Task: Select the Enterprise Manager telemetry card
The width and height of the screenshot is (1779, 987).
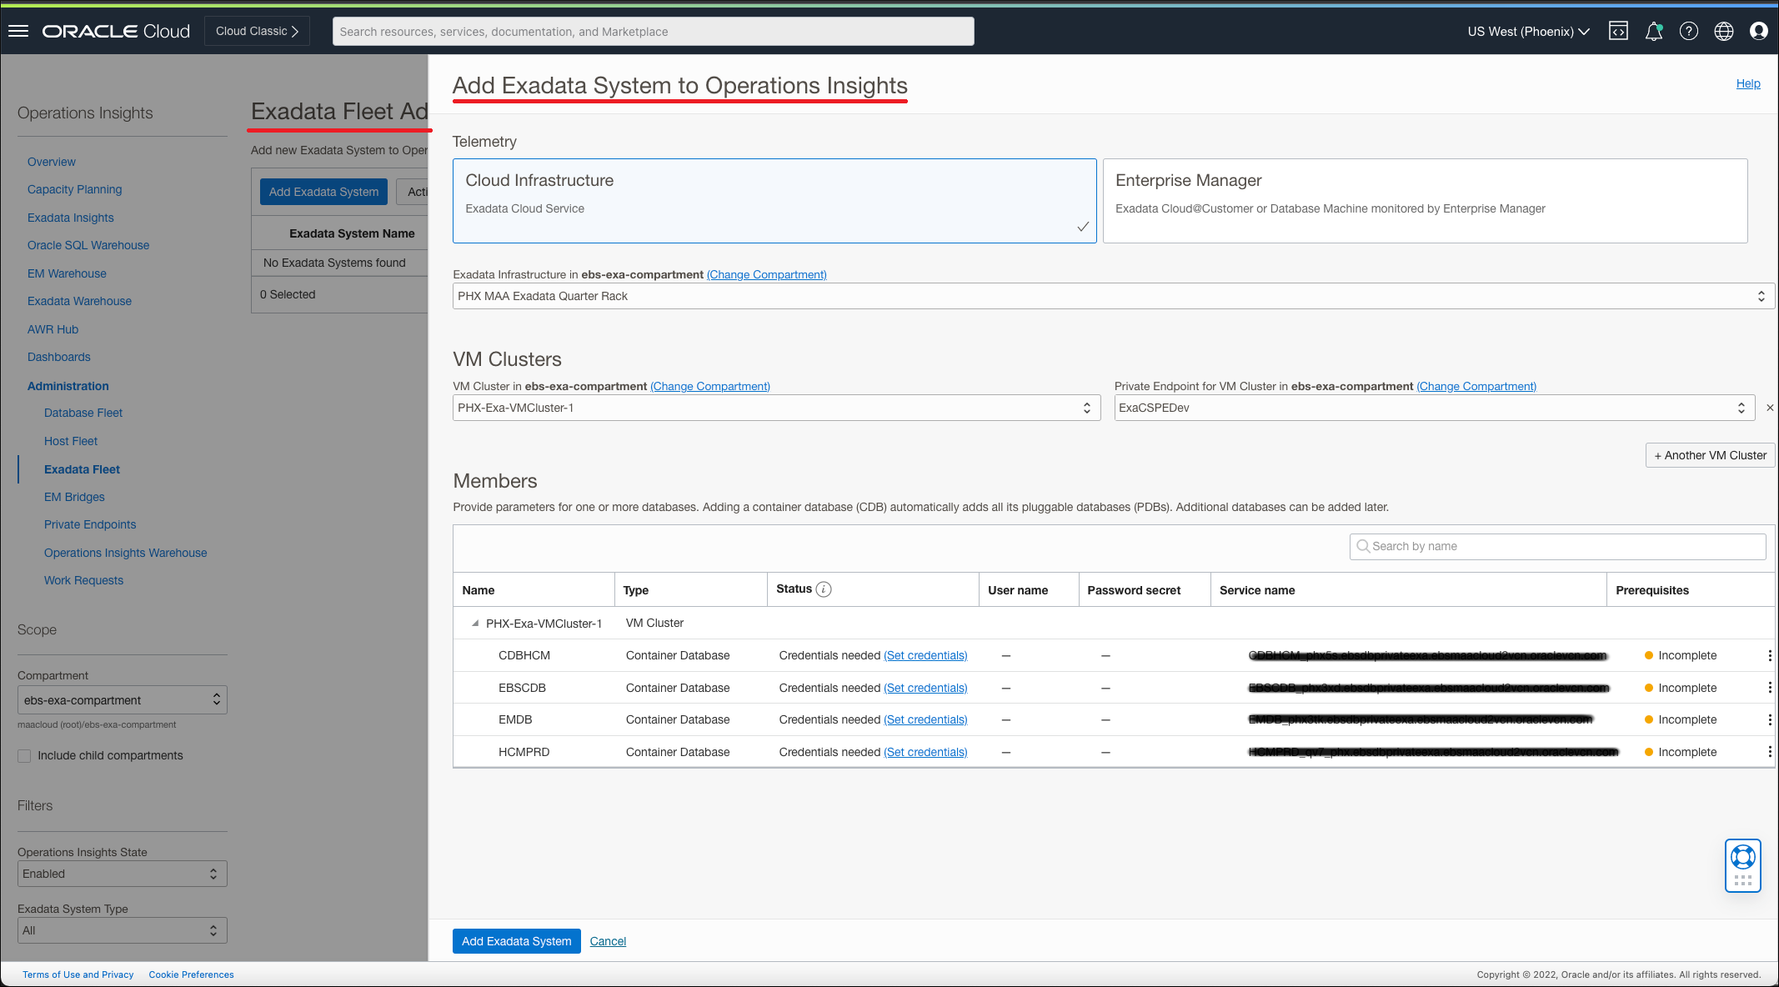Action: 1425,201
